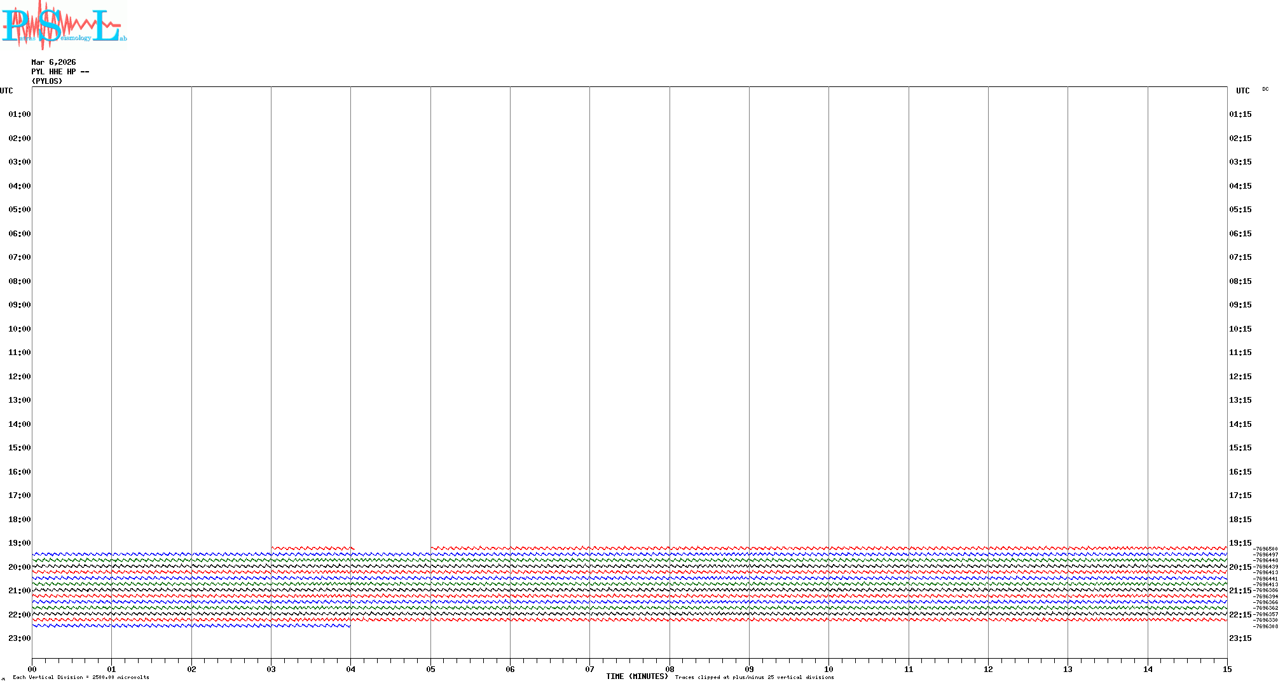Click the TIME (MINUTES) axis title

(x=636, y=676)
